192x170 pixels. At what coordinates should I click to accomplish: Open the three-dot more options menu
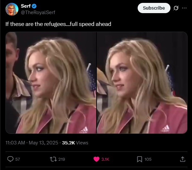point(184,8)
